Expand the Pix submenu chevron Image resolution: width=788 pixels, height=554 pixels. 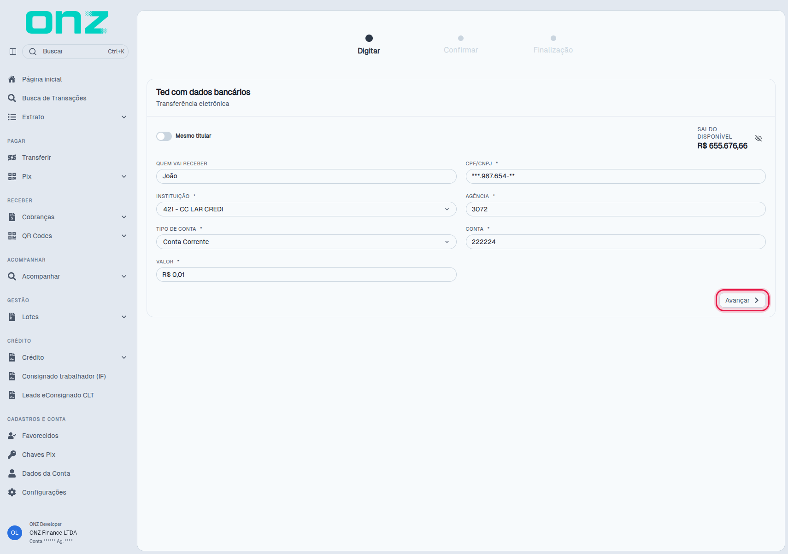click(124, 176)
